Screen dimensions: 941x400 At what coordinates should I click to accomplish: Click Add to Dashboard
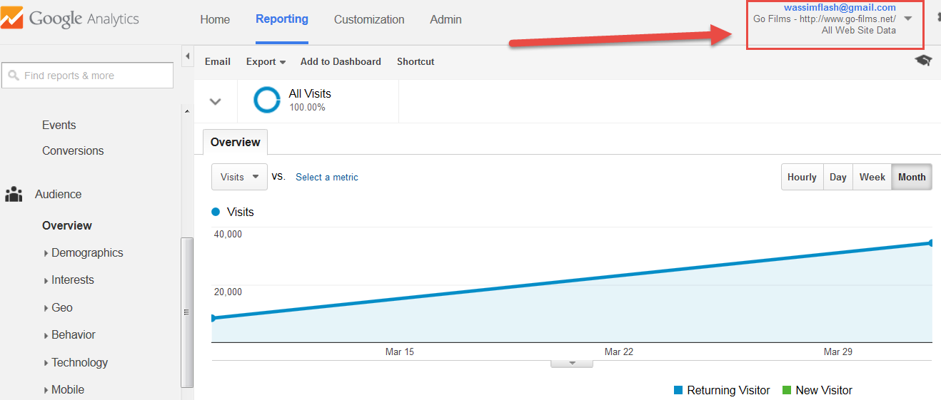(x=341, y=61)
